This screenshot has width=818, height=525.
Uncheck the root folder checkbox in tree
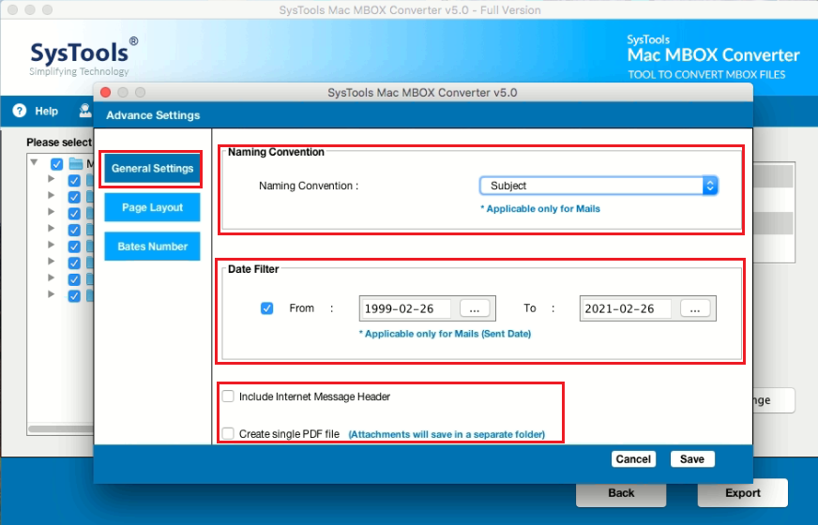[56, 164]
